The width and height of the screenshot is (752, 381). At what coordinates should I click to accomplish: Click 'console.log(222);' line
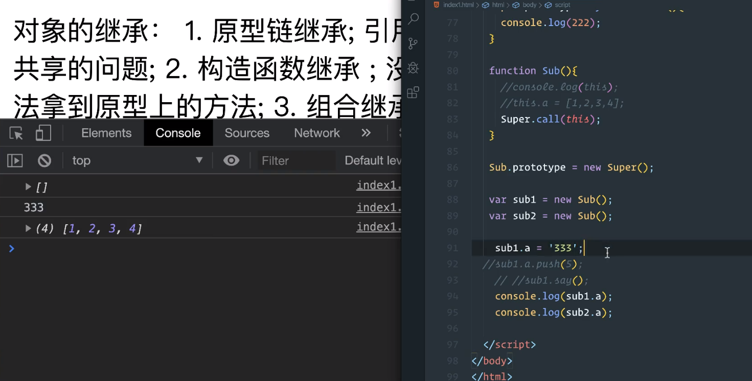pyautogui.click(x=551, y=23)
